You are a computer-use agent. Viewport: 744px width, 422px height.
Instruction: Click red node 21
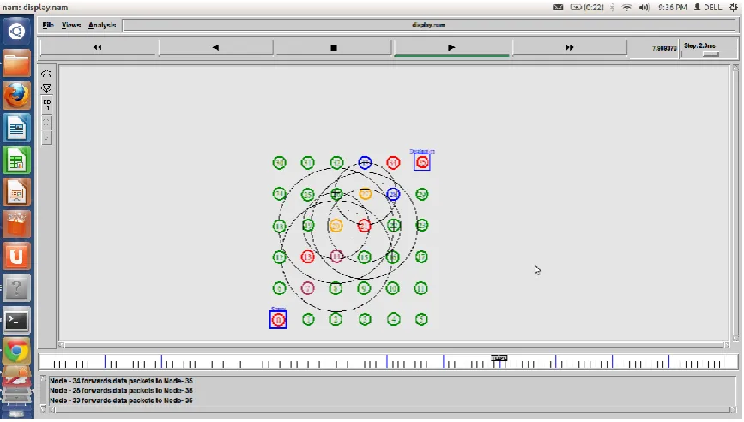tap(365, 226)
